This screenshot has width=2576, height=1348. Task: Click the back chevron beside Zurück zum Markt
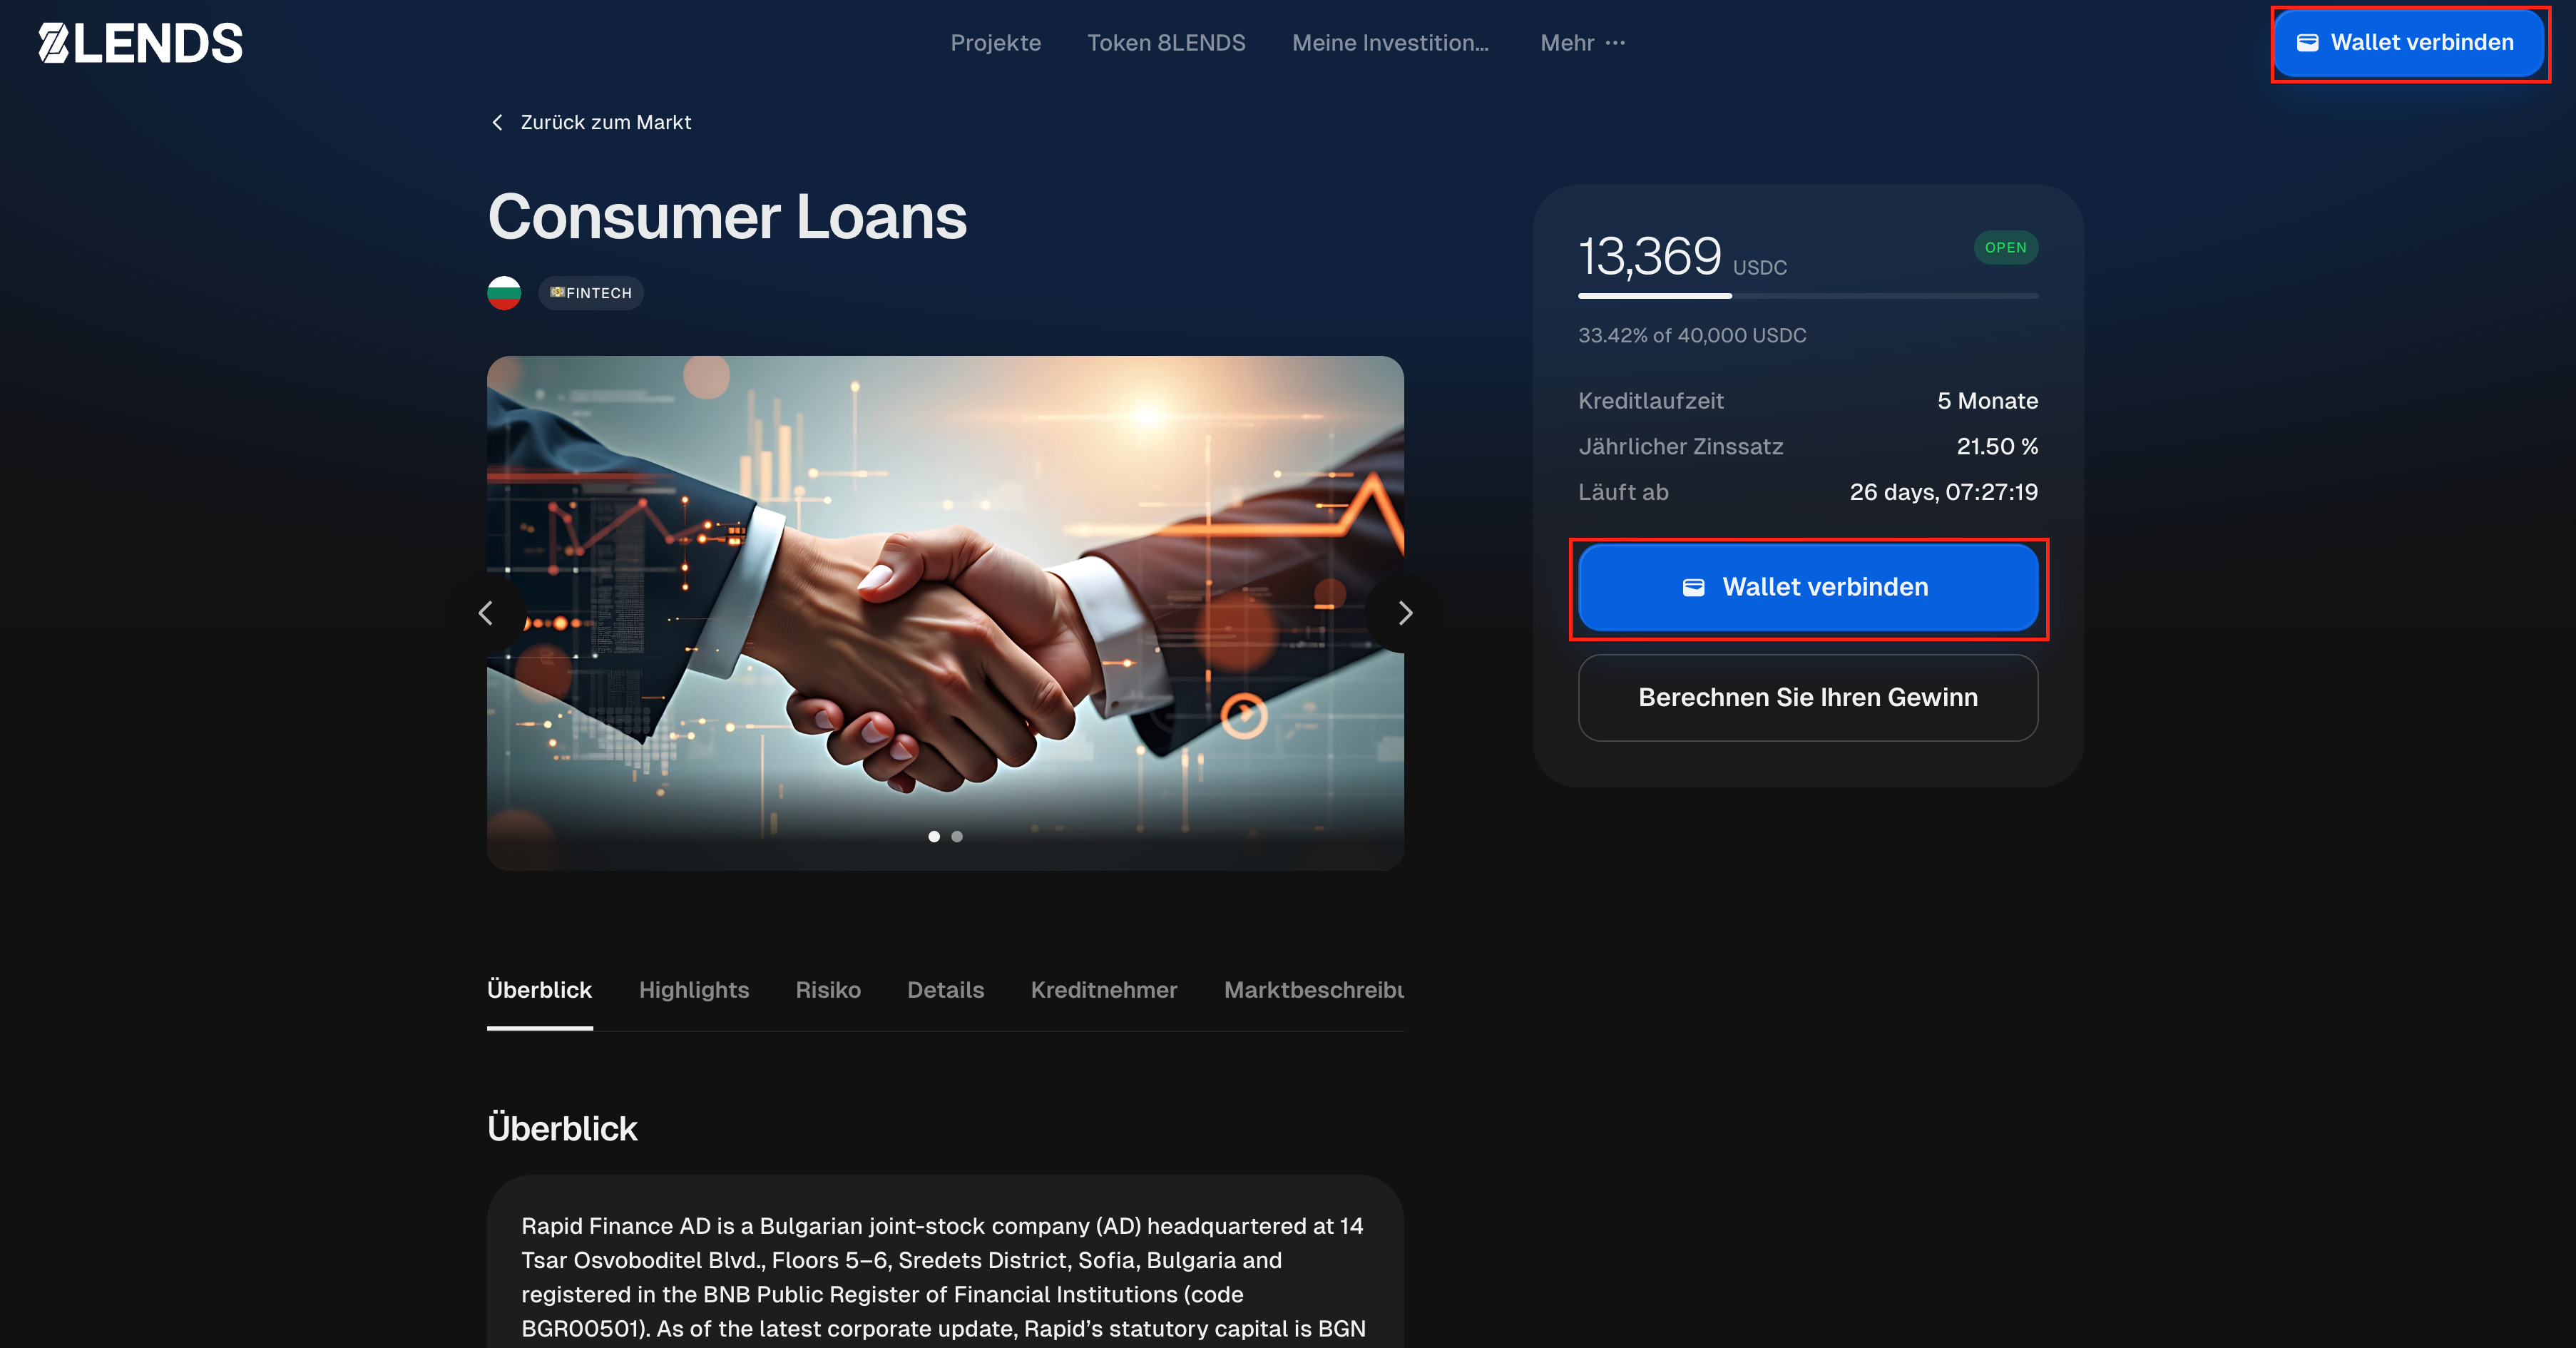tap(497, 122)
